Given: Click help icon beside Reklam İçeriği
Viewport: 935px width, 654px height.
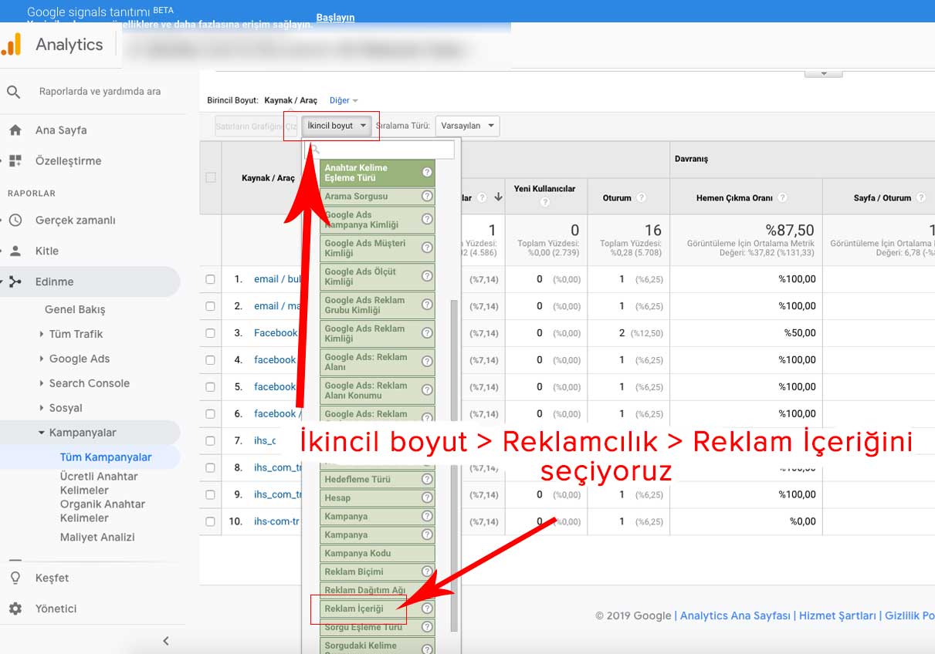Looking at the screenshot, I should tap(427, 608).
